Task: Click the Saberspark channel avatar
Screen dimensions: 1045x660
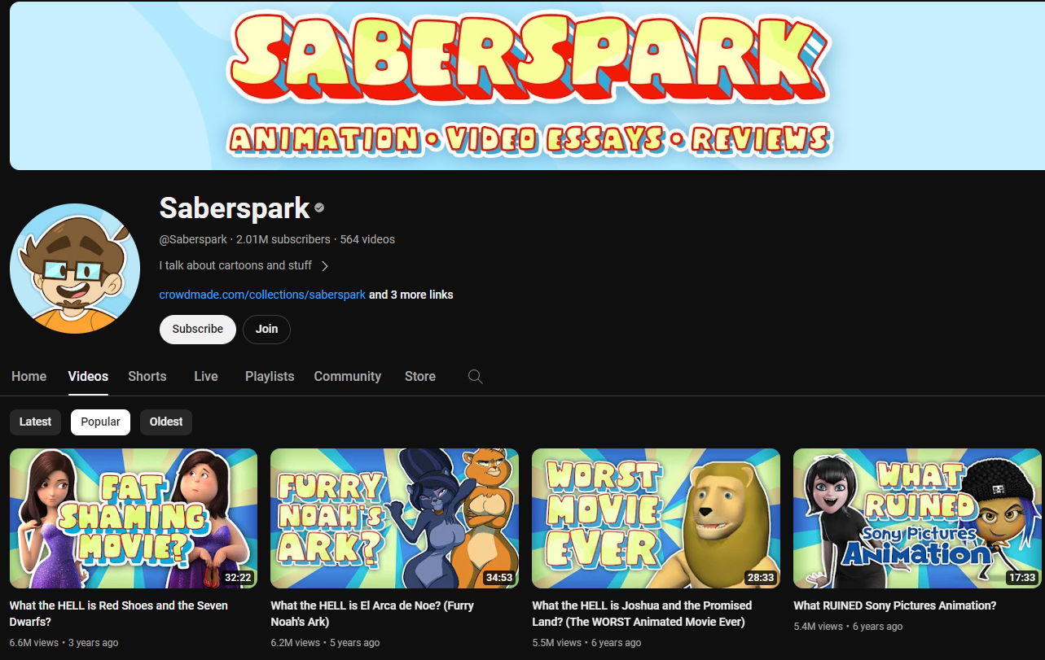Action: [75, 269]
